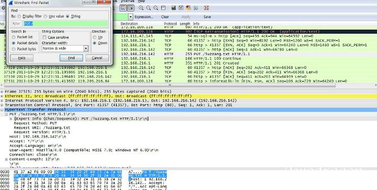Click the resize columns toolbar icon
Viewport: 377px width, 190px height.
pyautogui.click(x=163, y=8)
